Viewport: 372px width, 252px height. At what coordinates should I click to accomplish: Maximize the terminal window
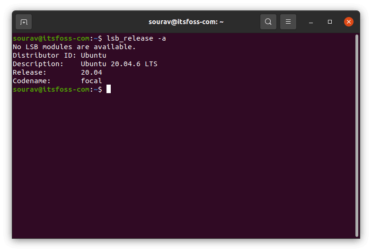tap(330, 22)
